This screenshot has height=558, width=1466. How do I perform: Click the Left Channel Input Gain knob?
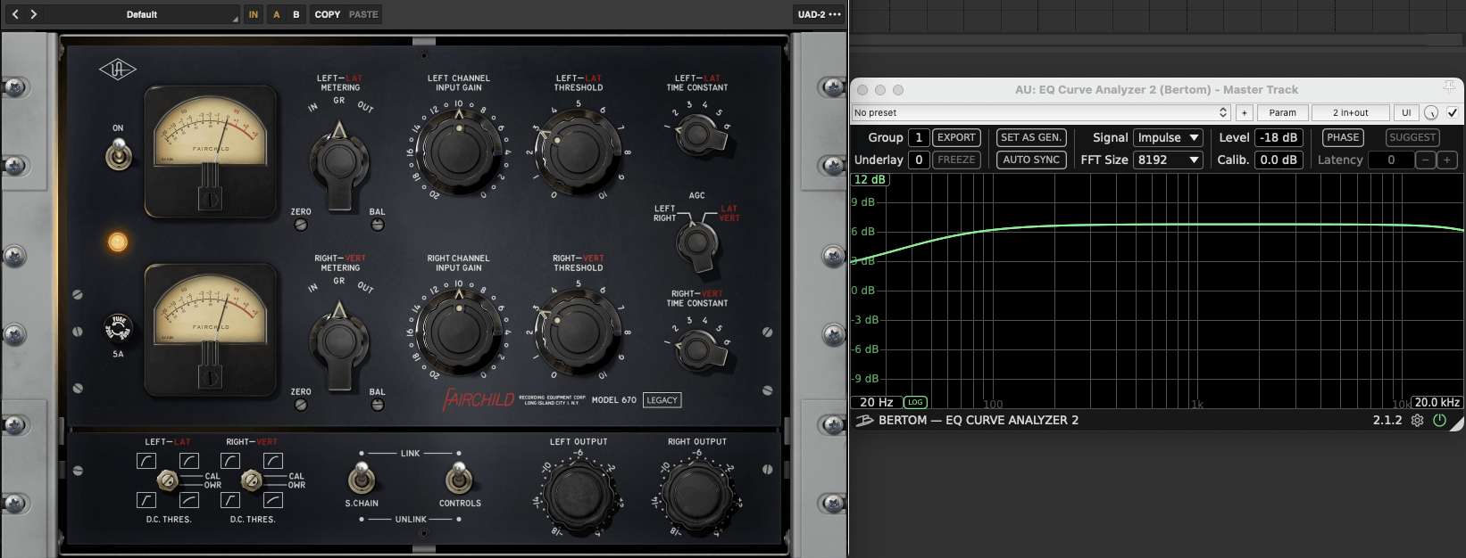click(x=459, y=152)
